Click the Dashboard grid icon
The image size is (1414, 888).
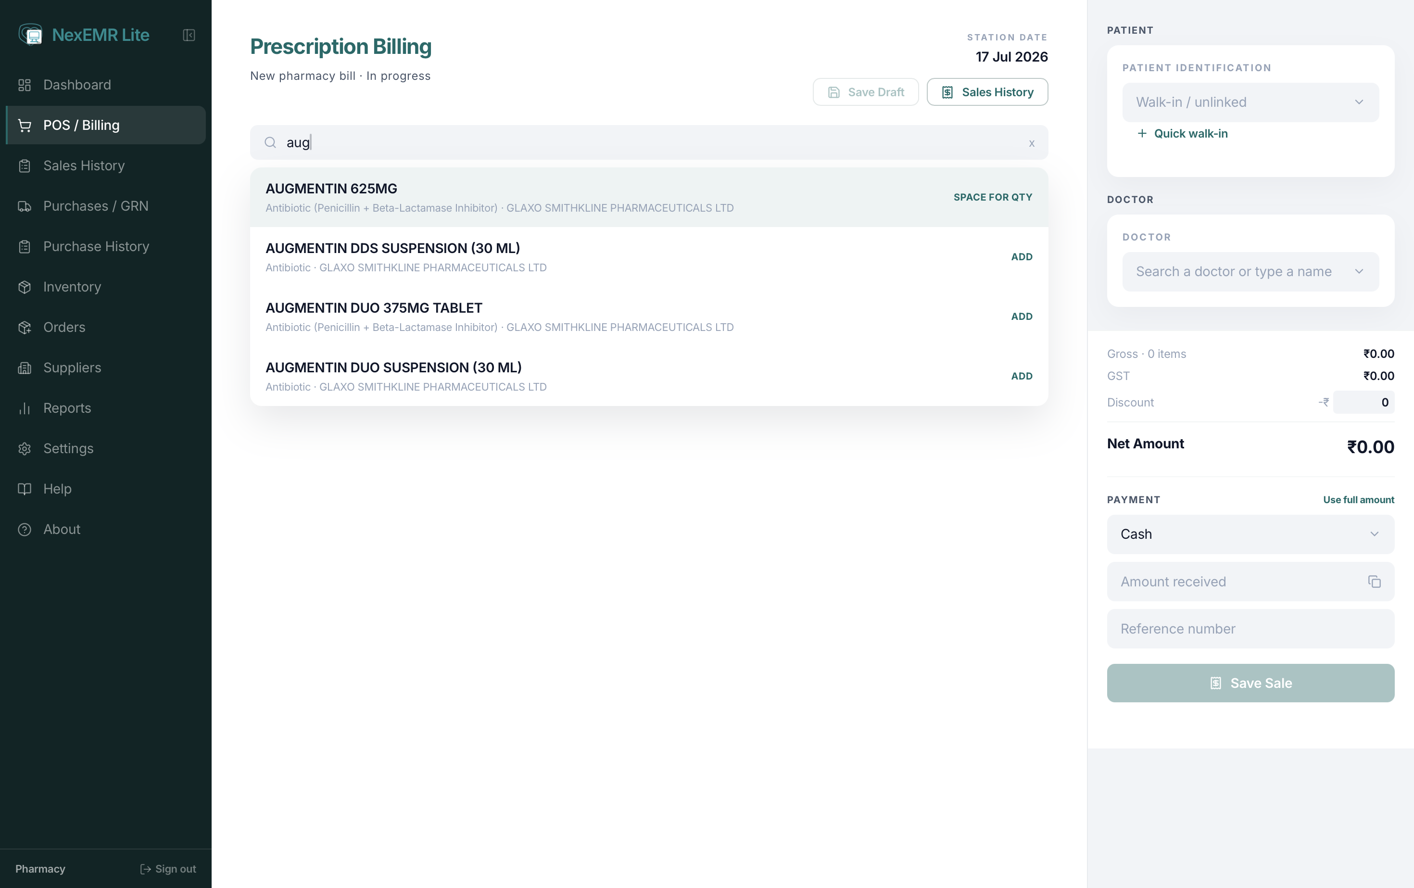25,85
